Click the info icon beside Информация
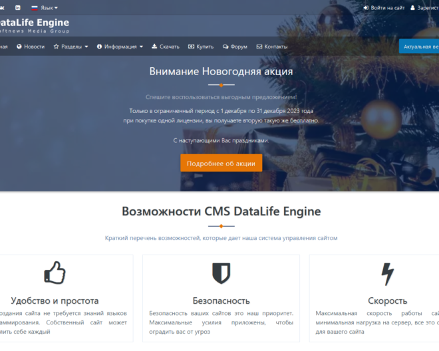Screen dimensions: 439x351 click(99, 47)
